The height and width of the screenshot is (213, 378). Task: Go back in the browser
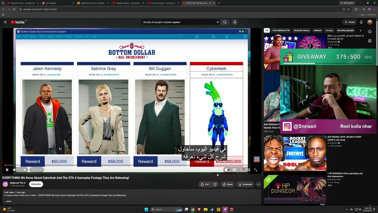tap(3, 9)
